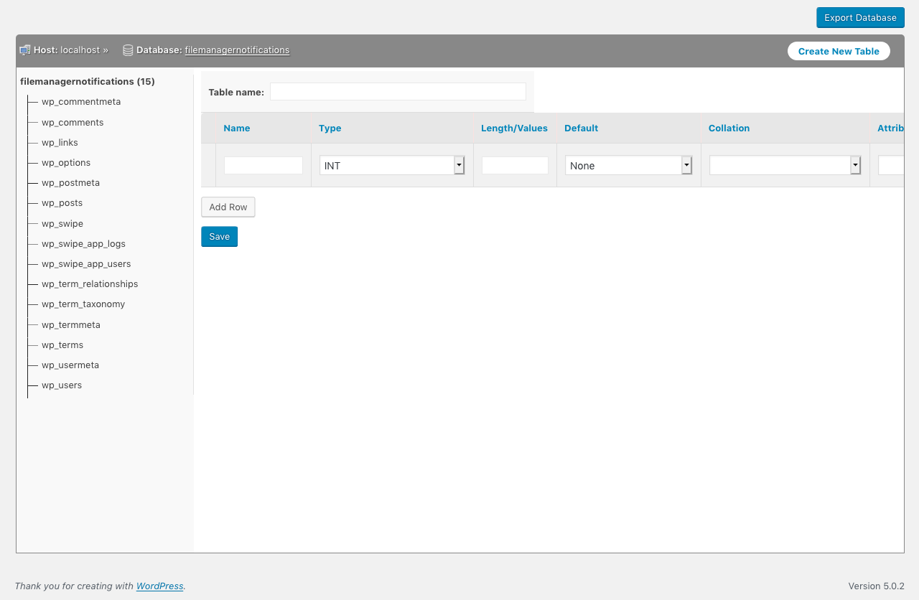Select the wp_users table
This screenshot has width=919, height=600.
click(x=62, y=385)
